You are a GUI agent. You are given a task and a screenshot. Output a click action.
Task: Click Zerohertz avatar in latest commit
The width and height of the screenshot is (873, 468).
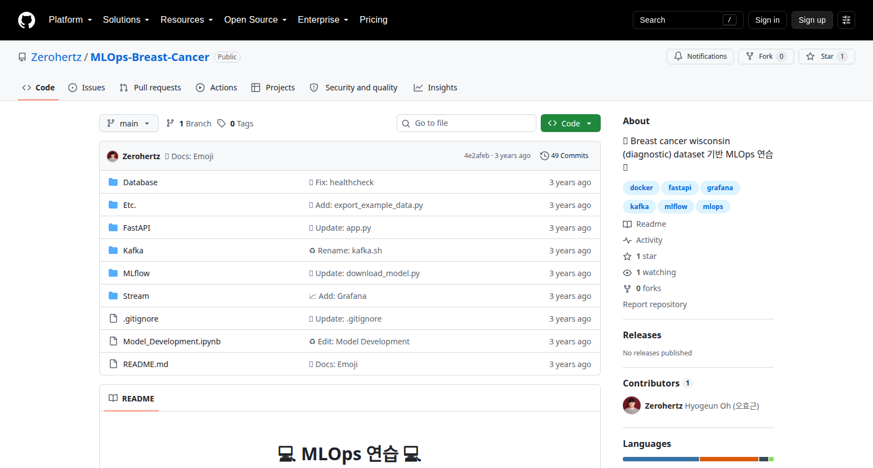tap(113, 156)
